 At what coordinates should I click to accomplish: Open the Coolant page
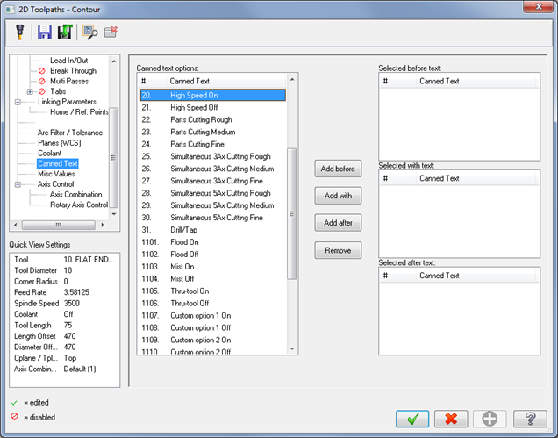click(x=49, y=154)
